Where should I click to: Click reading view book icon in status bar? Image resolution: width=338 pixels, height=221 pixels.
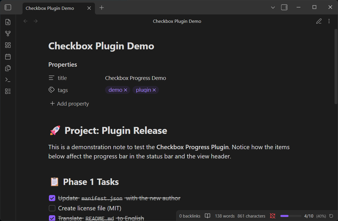point(207,216)
